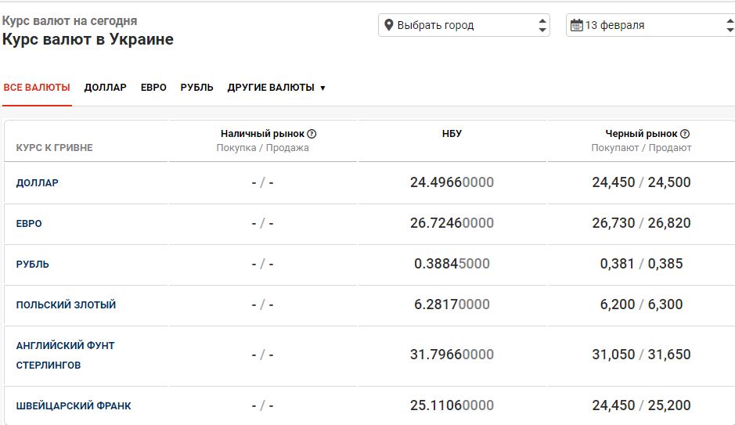Image resolution: width=735 pixels, height=425 pixels.
Task: Click the Наличный рынок column header
Action: pos(262,134)
